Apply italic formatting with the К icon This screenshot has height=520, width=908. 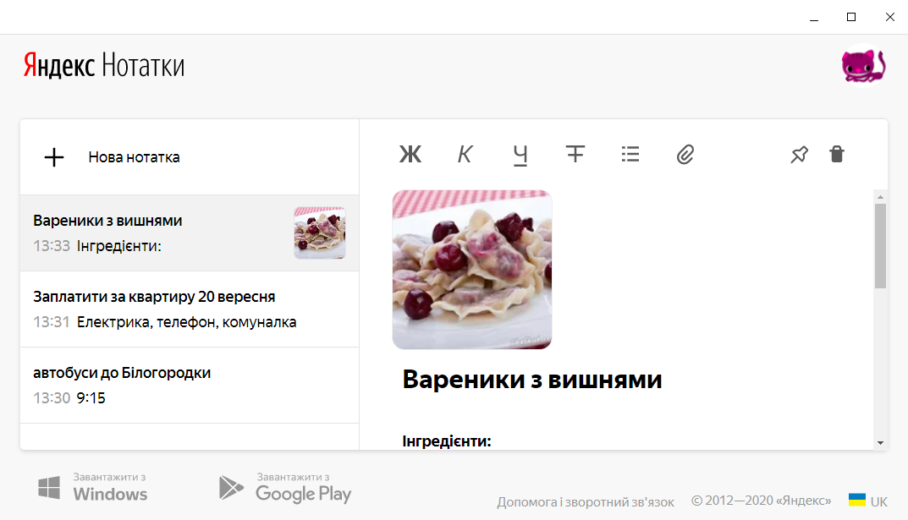click(x=465, y=155)
